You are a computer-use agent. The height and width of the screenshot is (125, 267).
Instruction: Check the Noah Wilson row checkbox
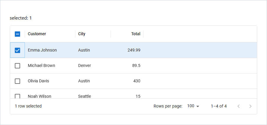point(17,96)
